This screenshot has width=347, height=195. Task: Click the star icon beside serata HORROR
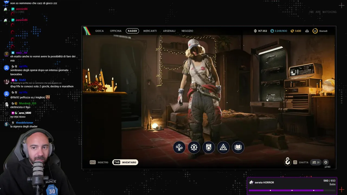point(251,182)
